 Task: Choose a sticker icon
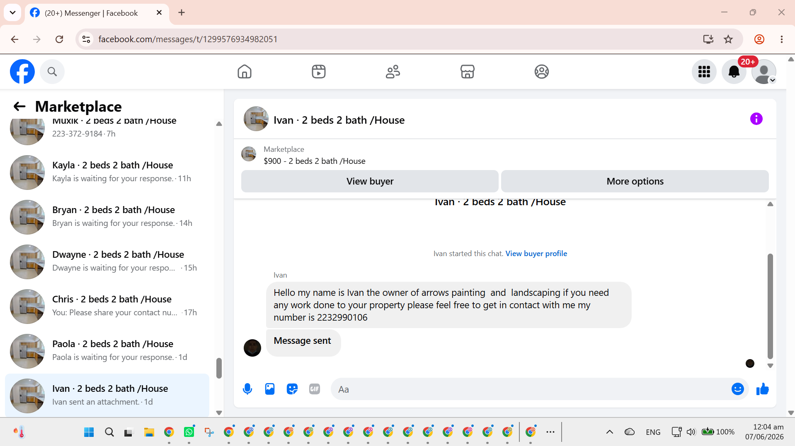click(x=292, y=389)
